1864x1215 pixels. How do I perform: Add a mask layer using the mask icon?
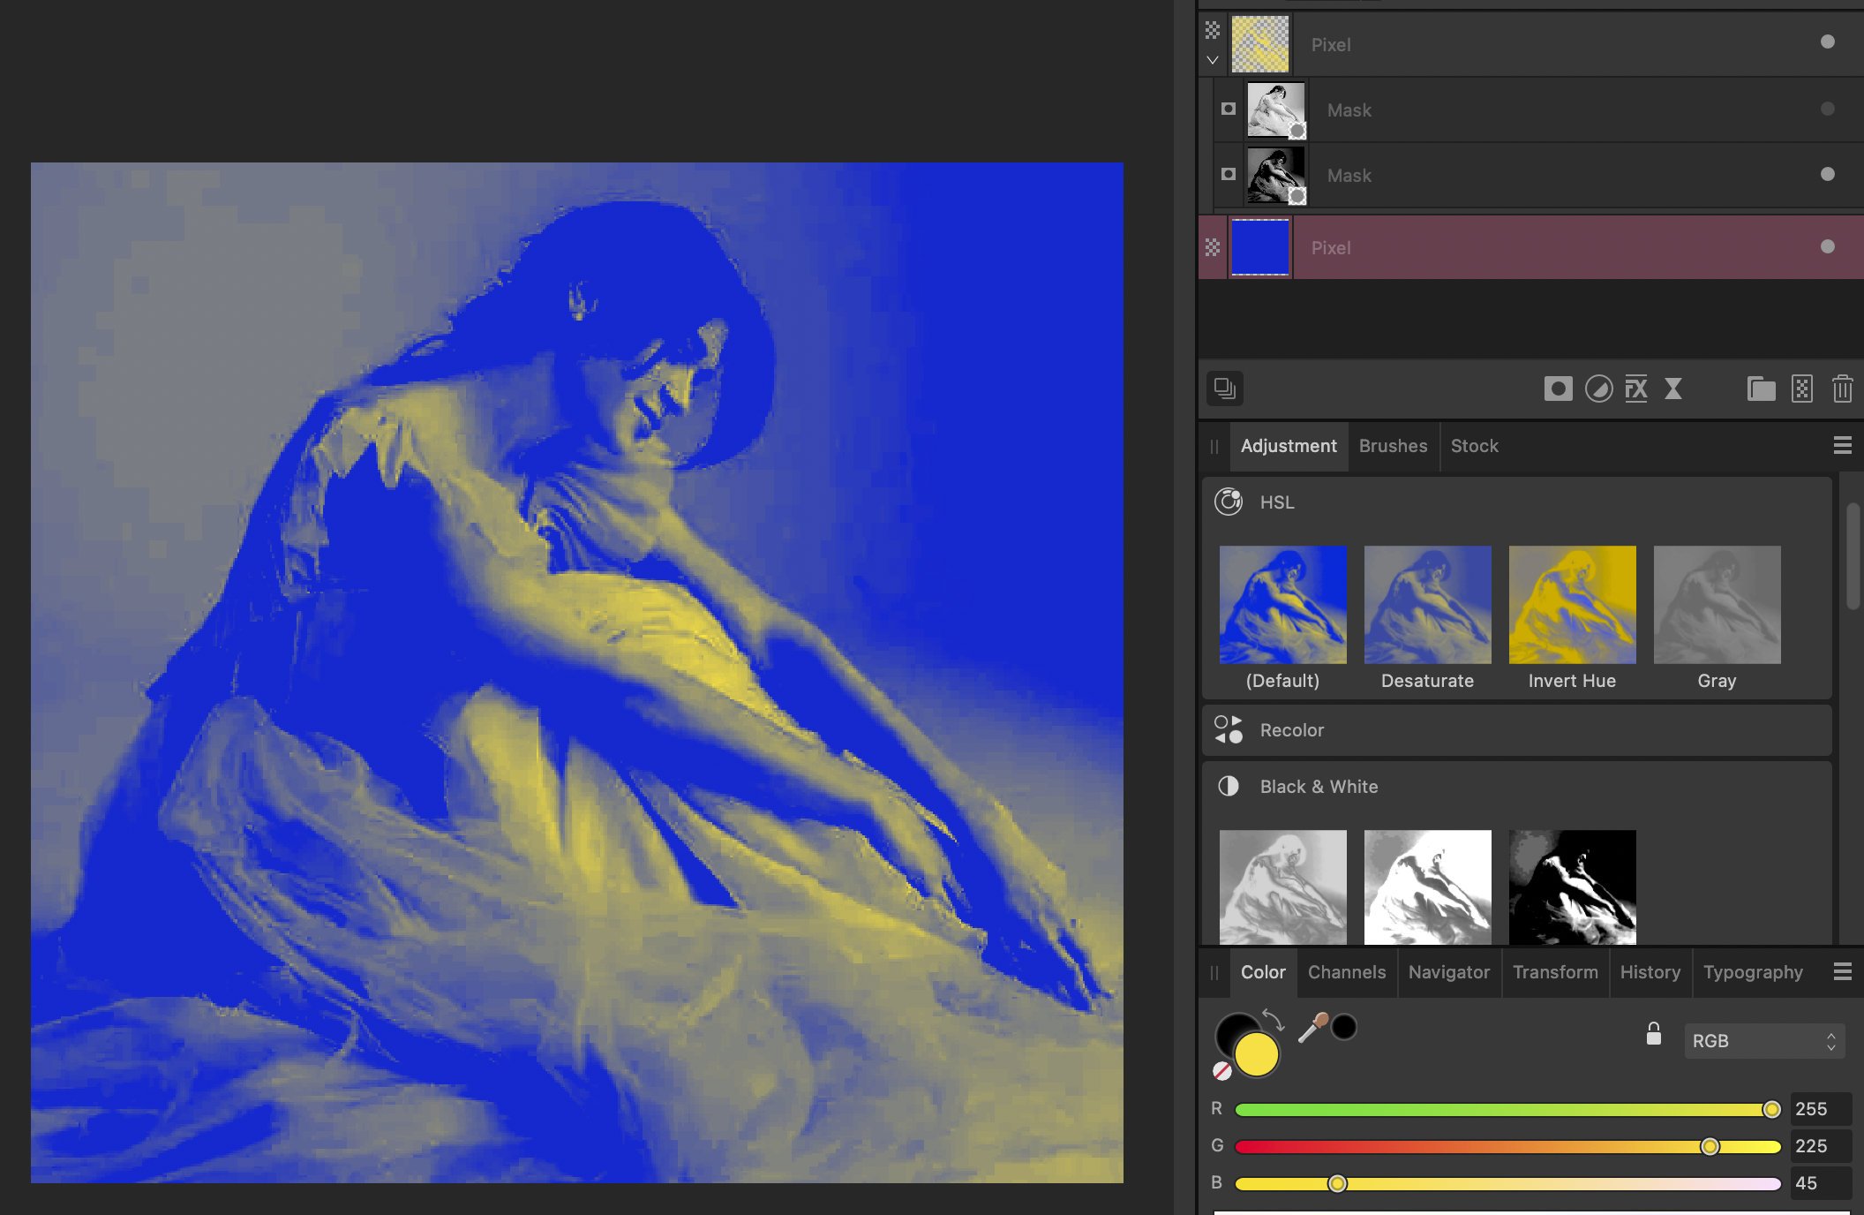1558,389
